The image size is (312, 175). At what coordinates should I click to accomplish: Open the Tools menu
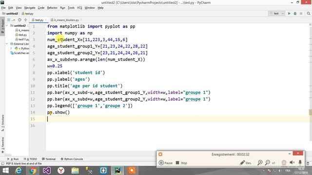71,8
